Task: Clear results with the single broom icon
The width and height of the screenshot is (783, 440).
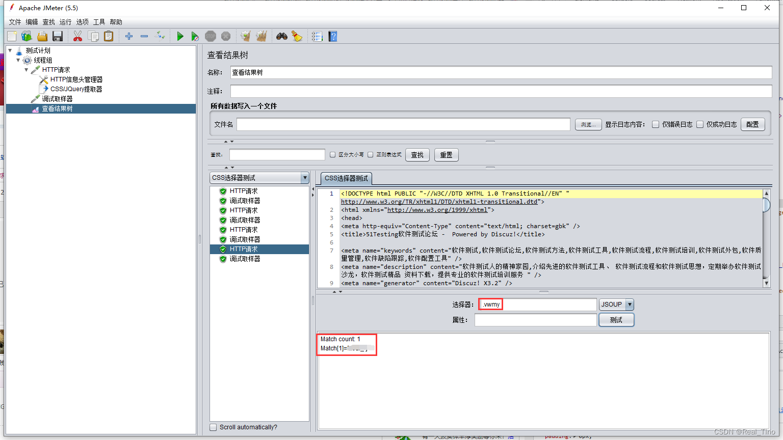Action: coord(246,36)
